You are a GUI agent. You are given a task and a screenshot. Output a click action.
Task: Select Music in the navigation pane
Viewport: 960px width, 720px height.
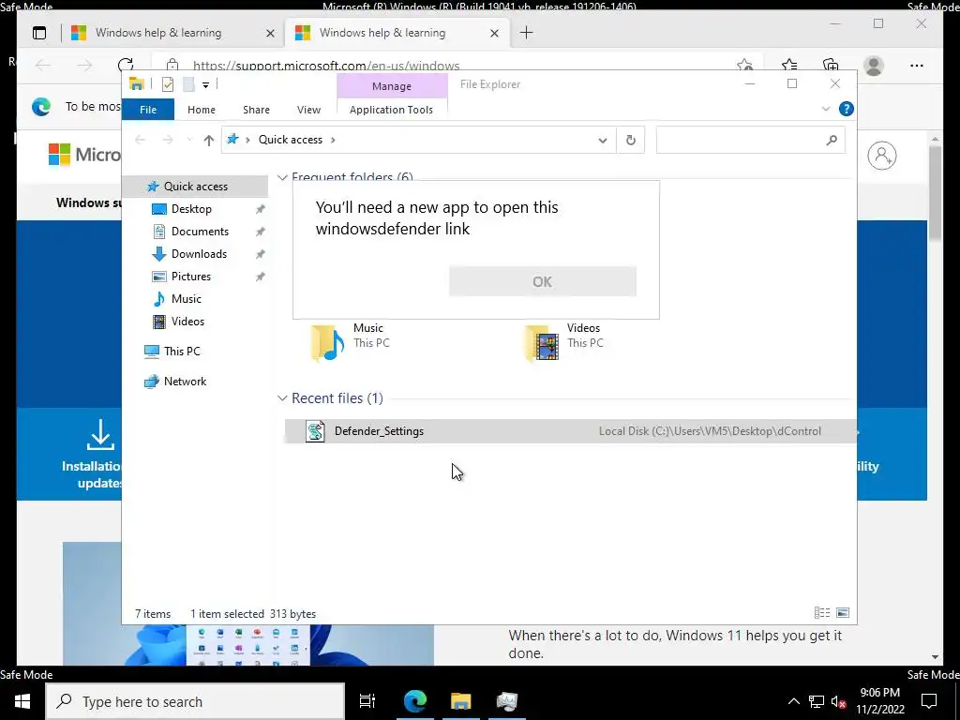187,299
